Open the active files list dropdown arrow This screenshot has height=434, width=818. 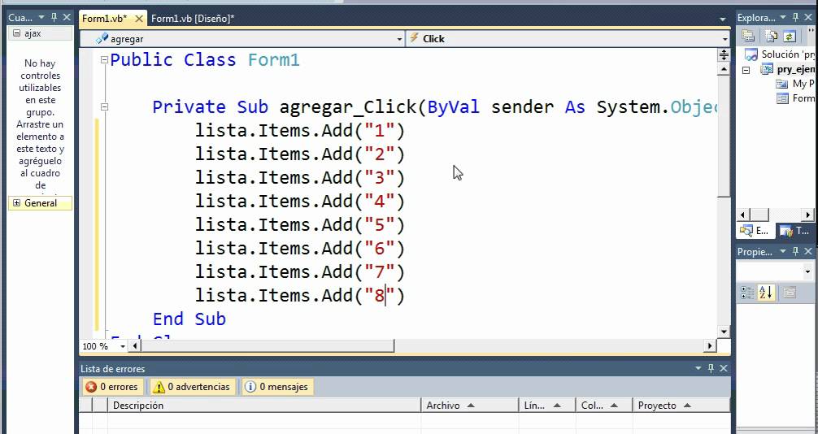tap(723, 20)
